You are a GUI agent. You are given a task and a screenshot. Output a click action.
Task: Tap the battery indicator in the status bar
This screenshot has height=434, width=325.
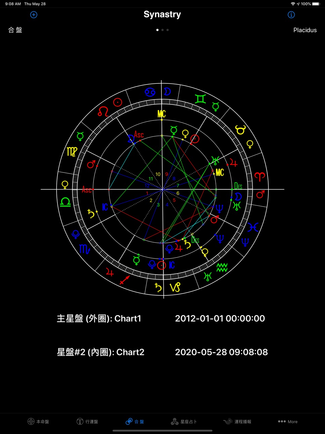[316, 4]
